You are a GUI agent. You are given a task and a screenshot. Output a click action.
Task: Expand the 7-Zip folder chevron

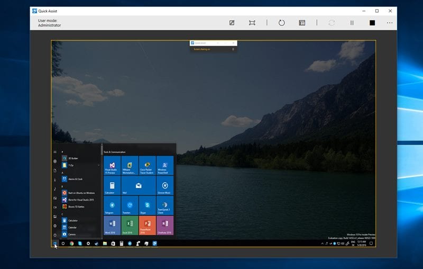tap(98, 165)
